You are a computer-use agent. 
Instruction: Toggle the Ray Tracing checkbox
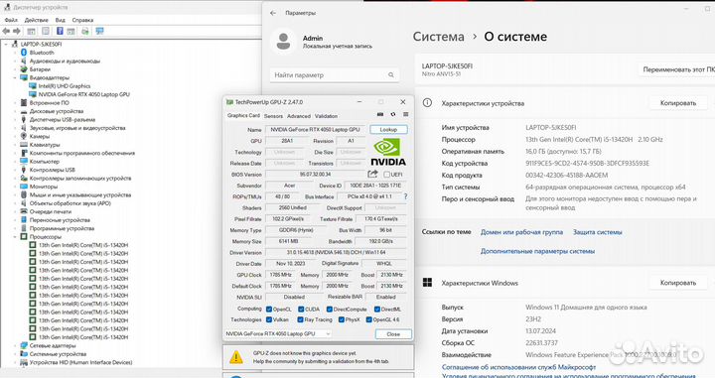coord(301,319)
